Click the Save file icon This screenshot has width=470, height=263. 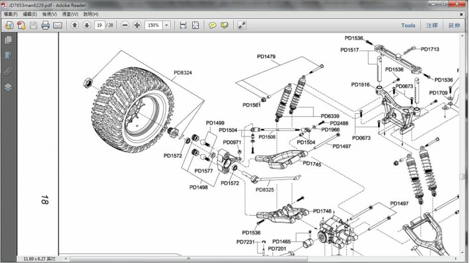tap(33, 26)
